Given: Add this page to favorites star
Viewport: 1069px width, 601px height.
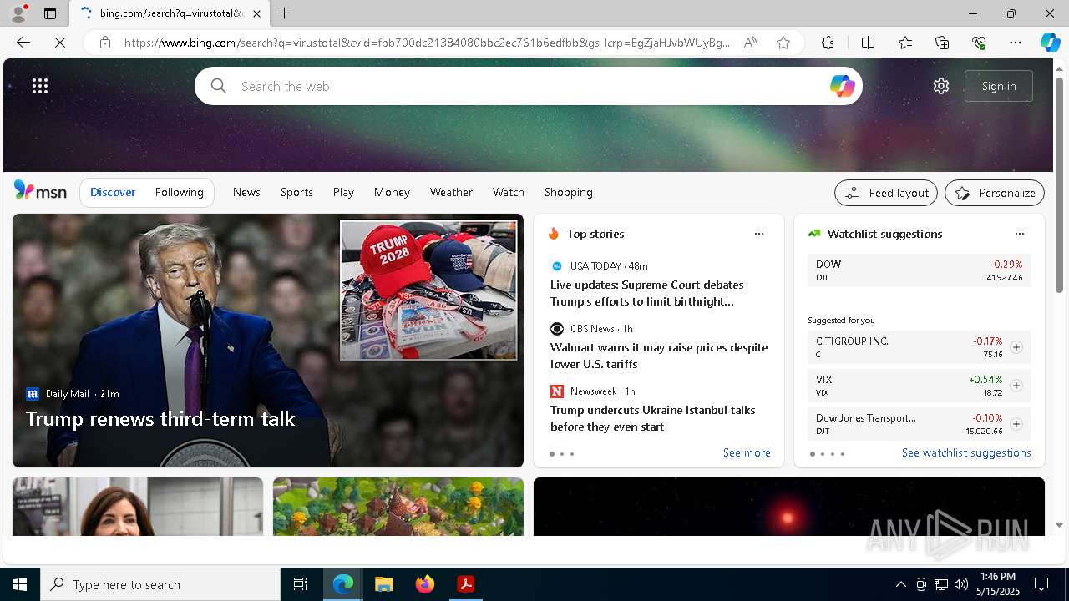Looking at the screenshot, I should 783,43.
